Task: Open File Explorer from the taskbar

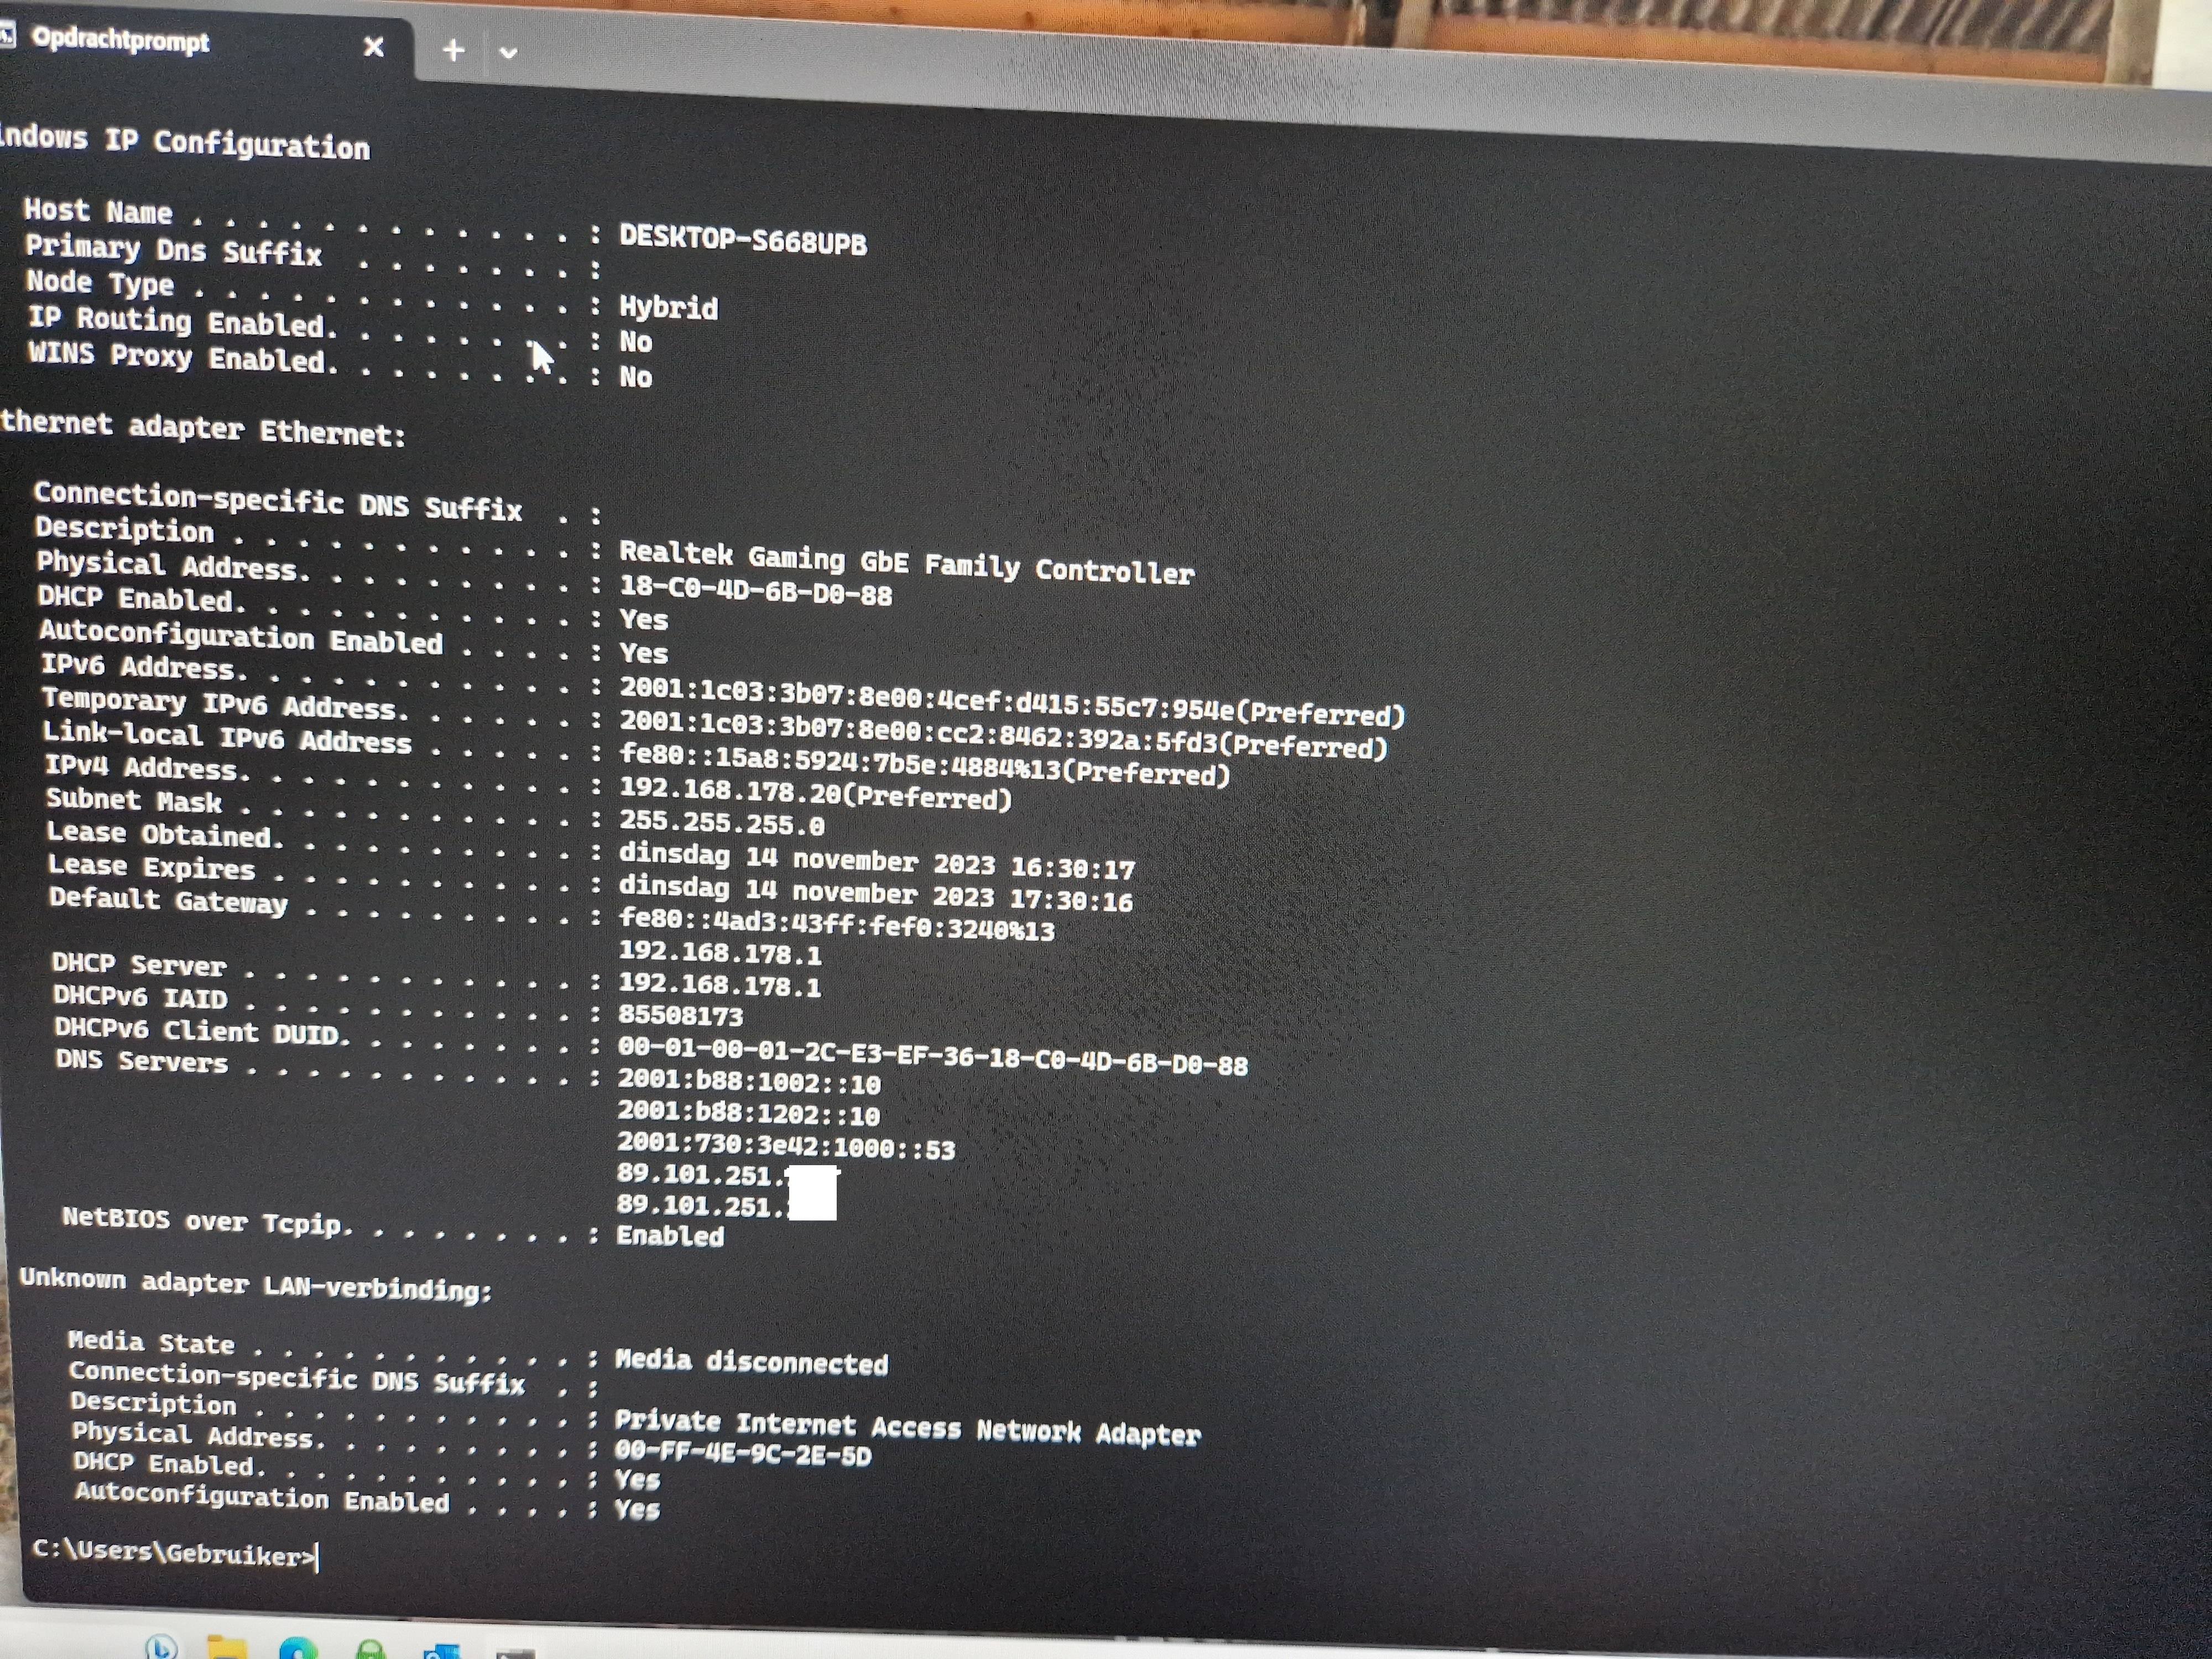Action: 226,1647
